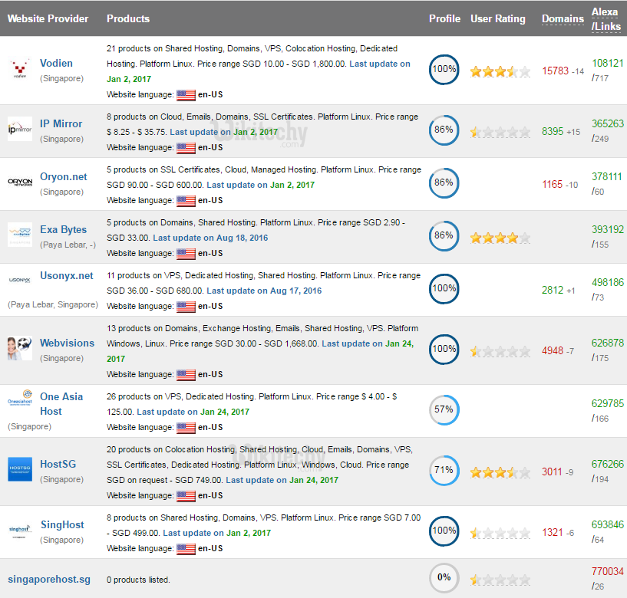Sort by the Domains column header

point(563,18)
